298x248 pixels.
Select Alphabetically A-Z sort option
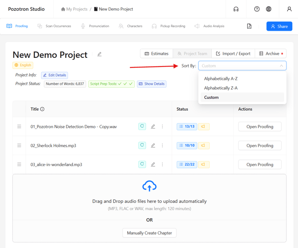click(242, 79)
